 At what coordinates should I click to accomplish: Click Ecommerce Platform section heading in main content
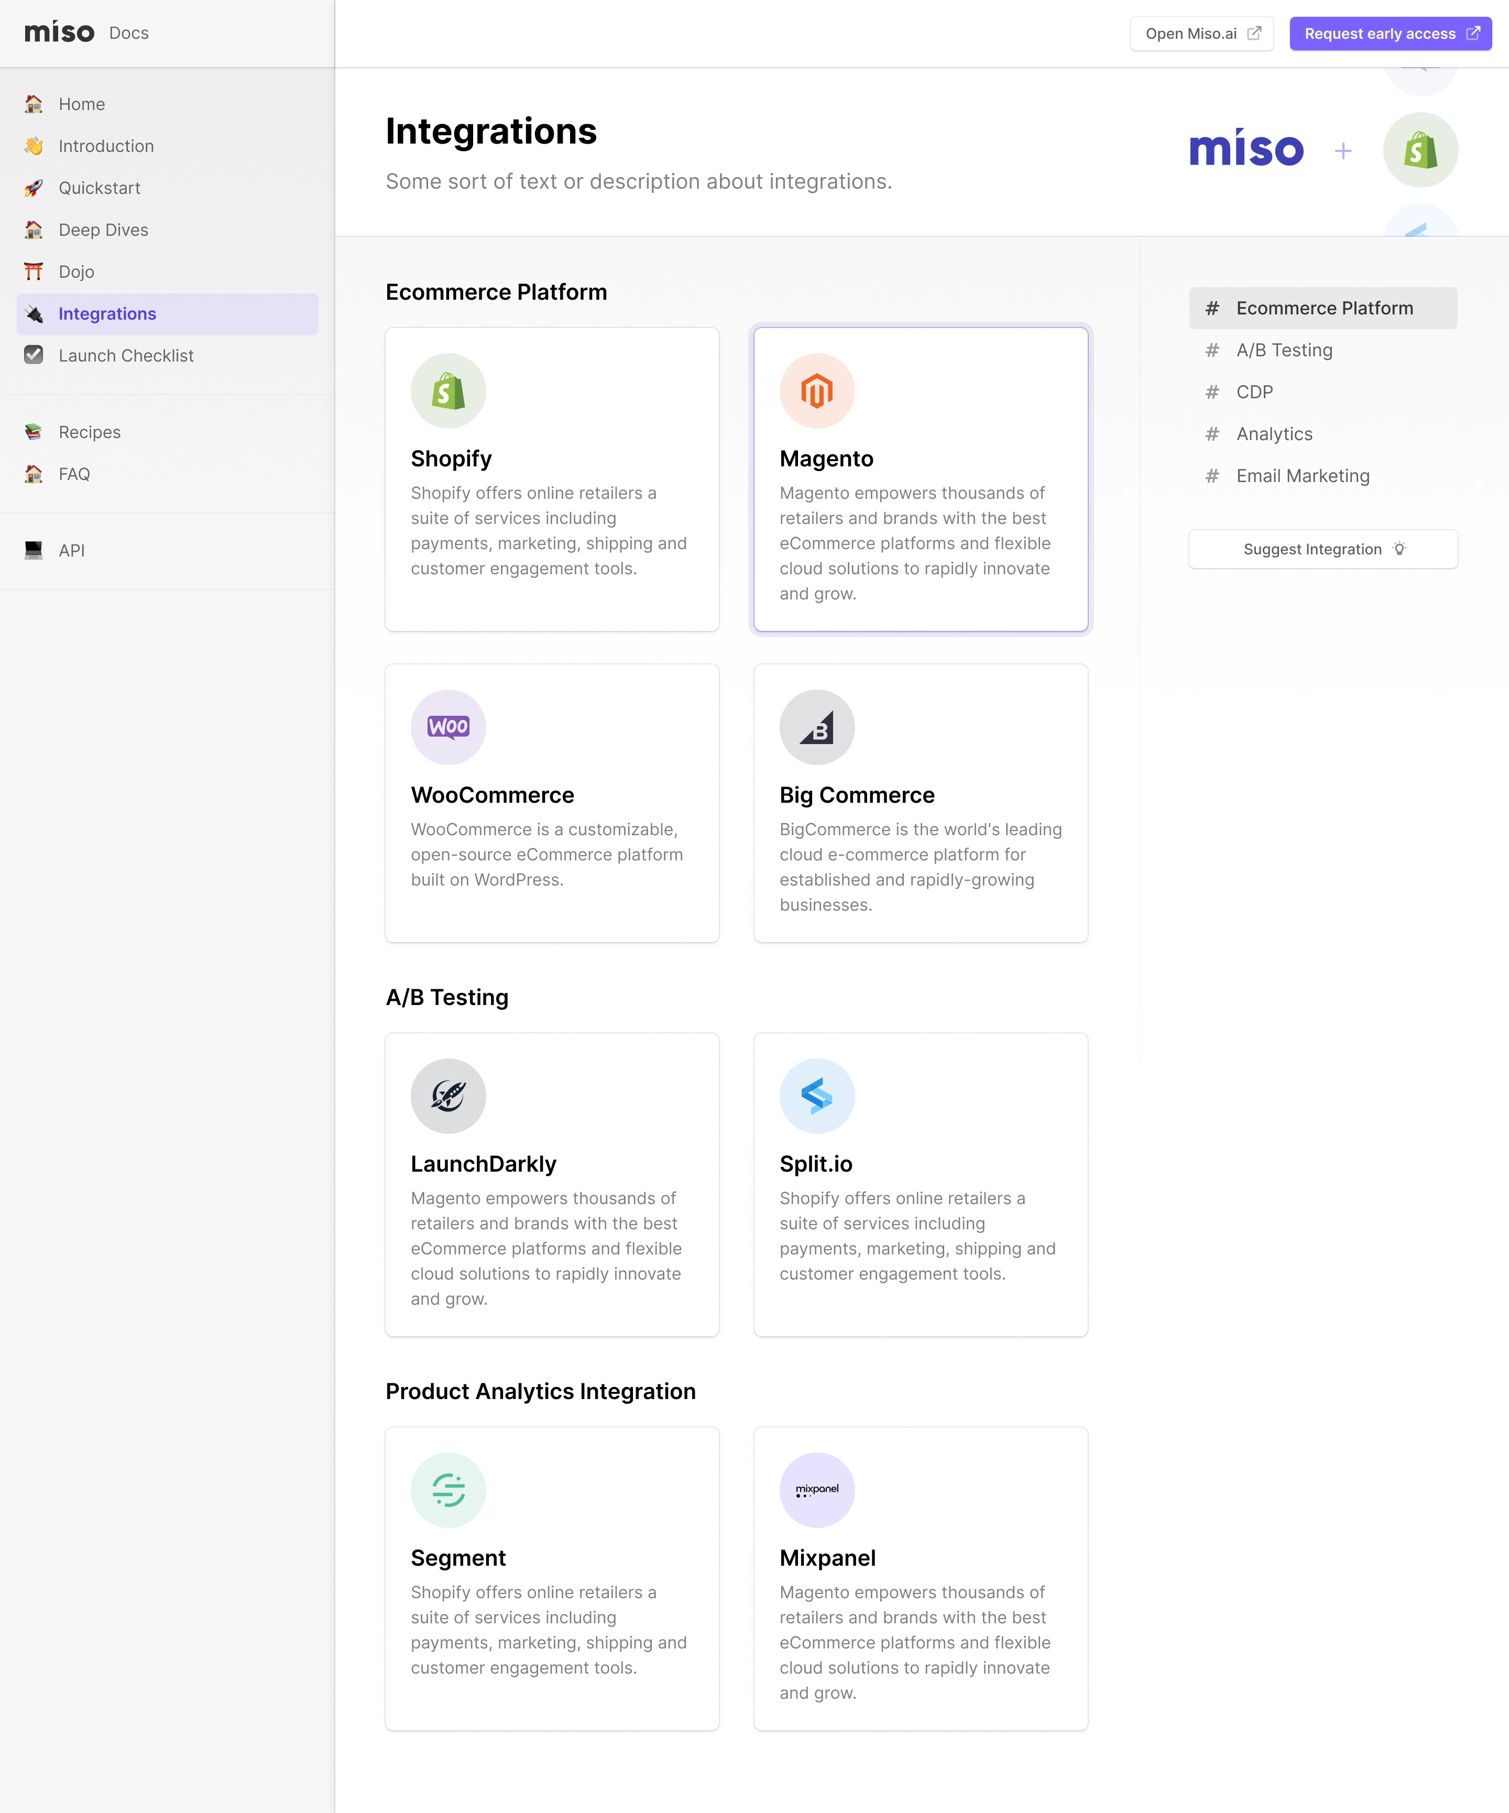click(x=496, y=292)
